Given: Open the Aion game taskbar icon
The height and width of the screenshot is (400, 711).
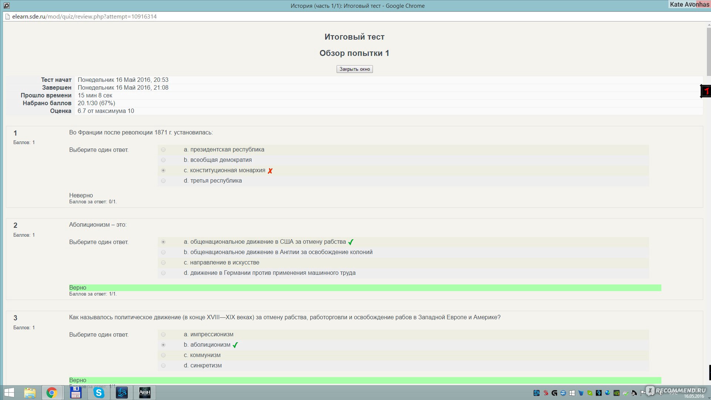Looking at the screenshot, I should [x=145, y=393].
